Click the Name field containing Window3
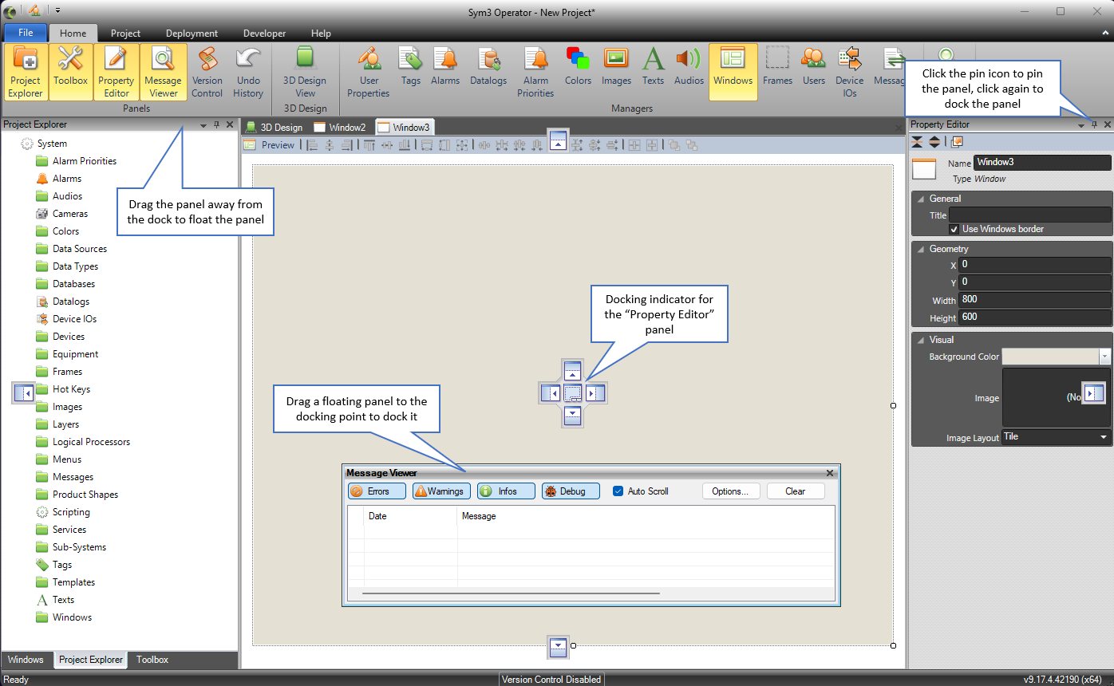This screenshot has width=1114, height=686. click(1042, 162)
